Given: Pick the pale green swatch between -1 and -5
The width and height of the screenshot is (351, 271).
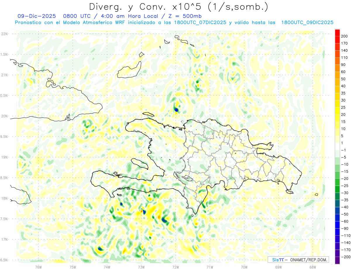Looking at the screenshot, I should (x=337, y=153).
